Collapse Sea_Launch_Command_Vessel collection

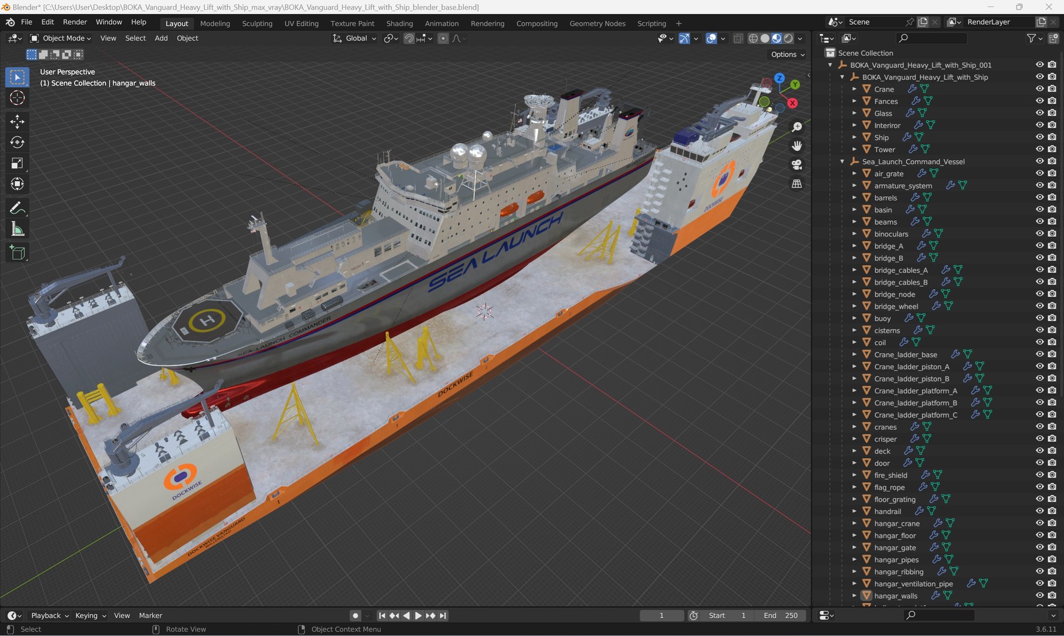coord(842,161)
